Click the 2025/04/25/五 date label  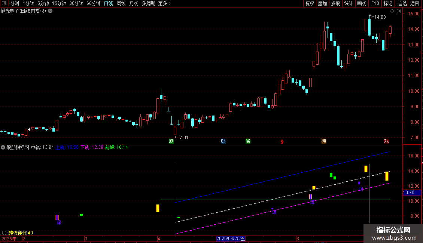pyautogui.click(x=231, y=239)
